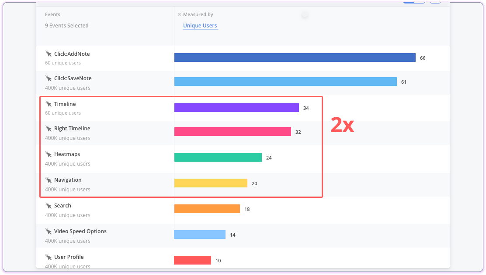Select the Timeline event label
Viewport: 486px width, 275px height.
point(65,104)
